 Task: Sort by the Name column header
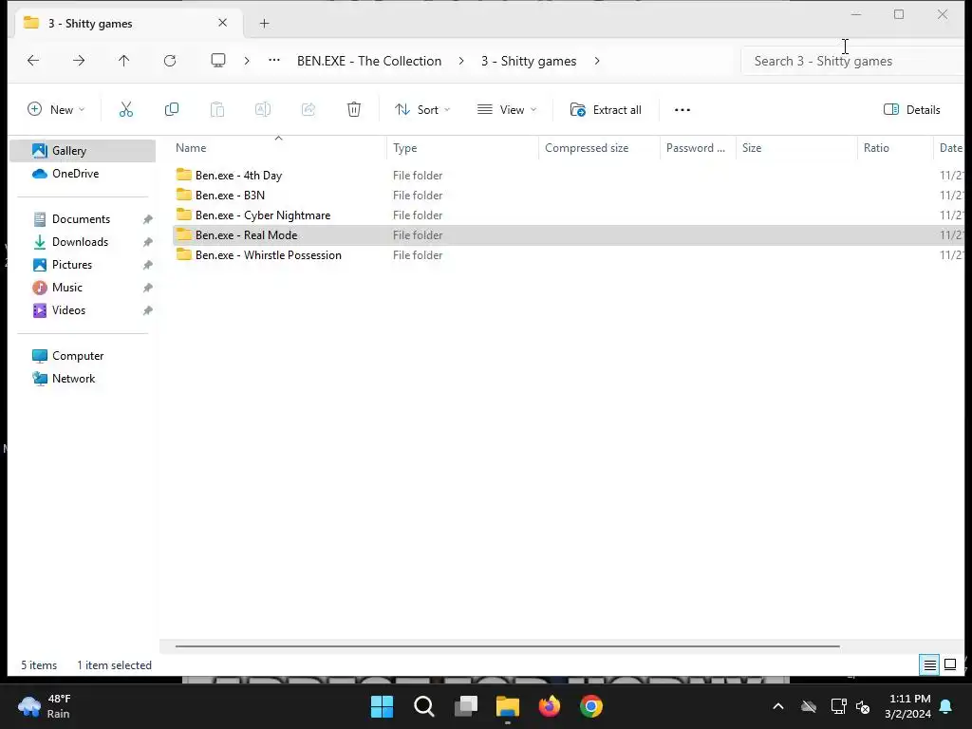point(278,147)
